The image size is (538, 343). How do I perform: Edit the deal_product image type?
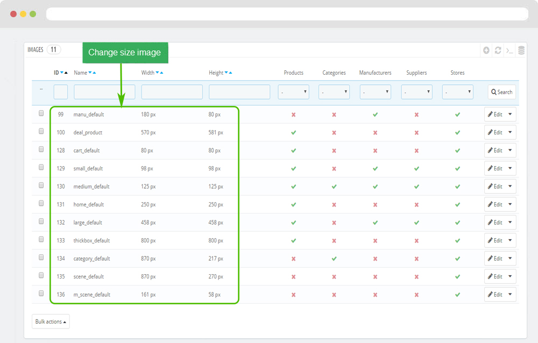[495, 132]
